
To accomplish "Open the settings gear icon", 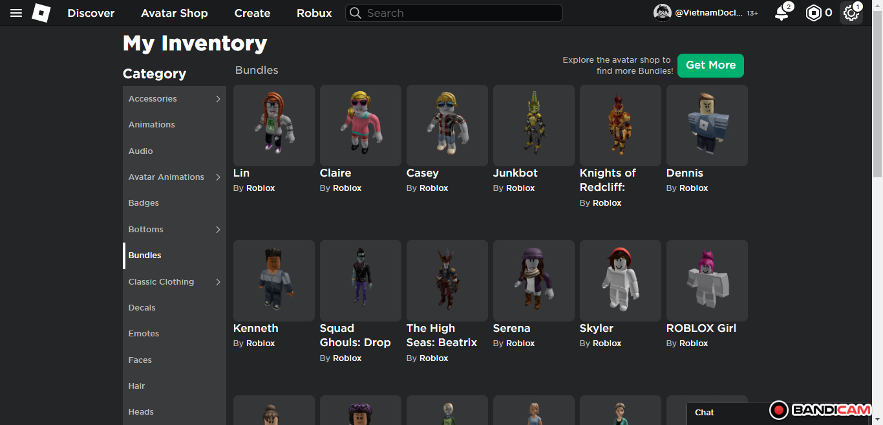I will pos(851,13).
